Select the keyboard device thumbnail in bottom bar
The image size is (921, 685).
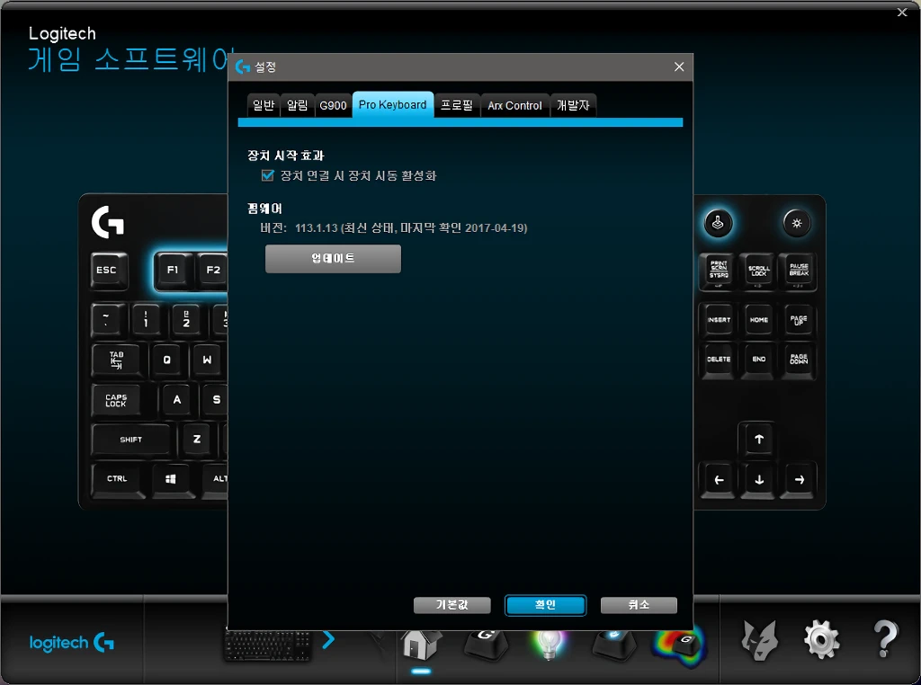[x=268, y=645]
